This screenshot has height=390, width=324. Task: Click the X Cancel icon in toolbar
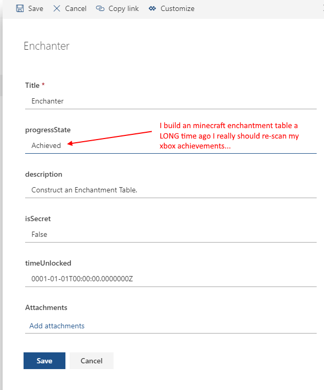click(x=57, y=9)
